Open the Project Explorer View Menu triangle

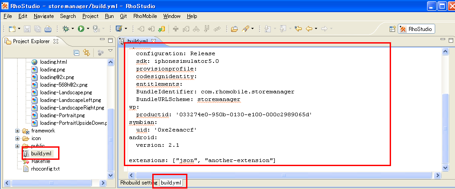click(110, 51)
